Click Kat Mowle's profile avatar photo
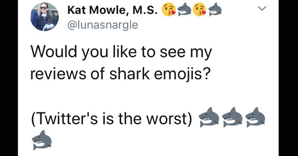This screenshot has height=156, width=298. pos(45,17)
